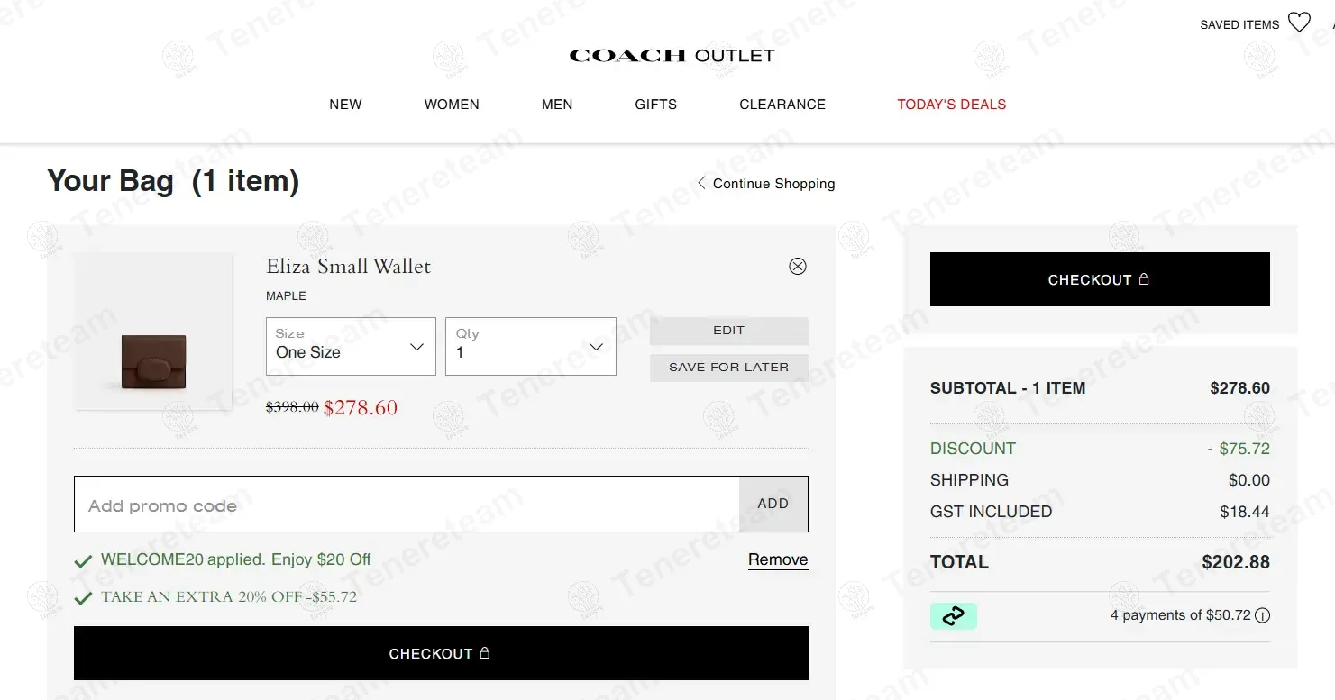Click SAVE FOR LATER button
Image resolution: width=1335 pixels, height=700 pixels.
pos(728,368)
